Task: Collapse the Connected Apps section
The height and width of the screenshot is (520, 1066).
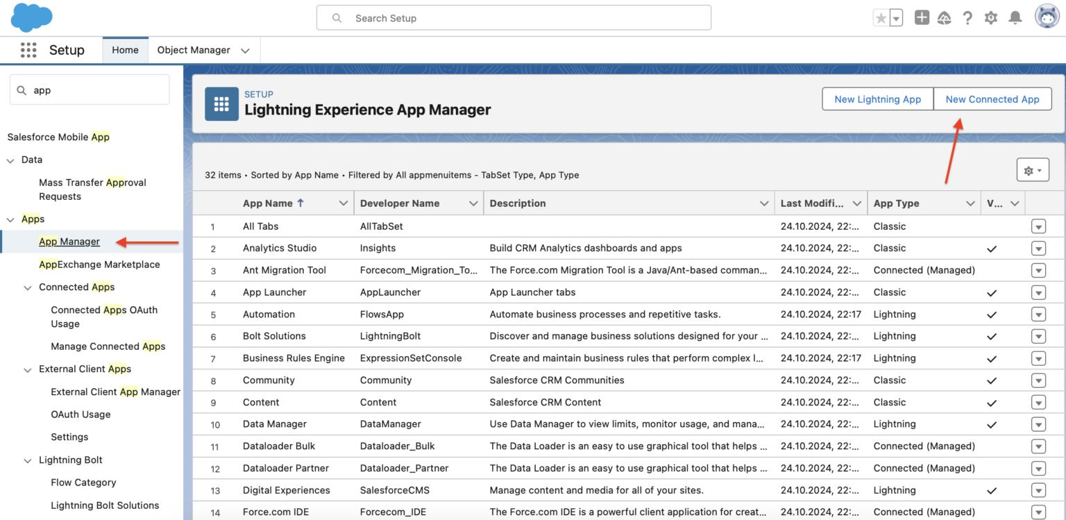Action: [x=27, y=287]
